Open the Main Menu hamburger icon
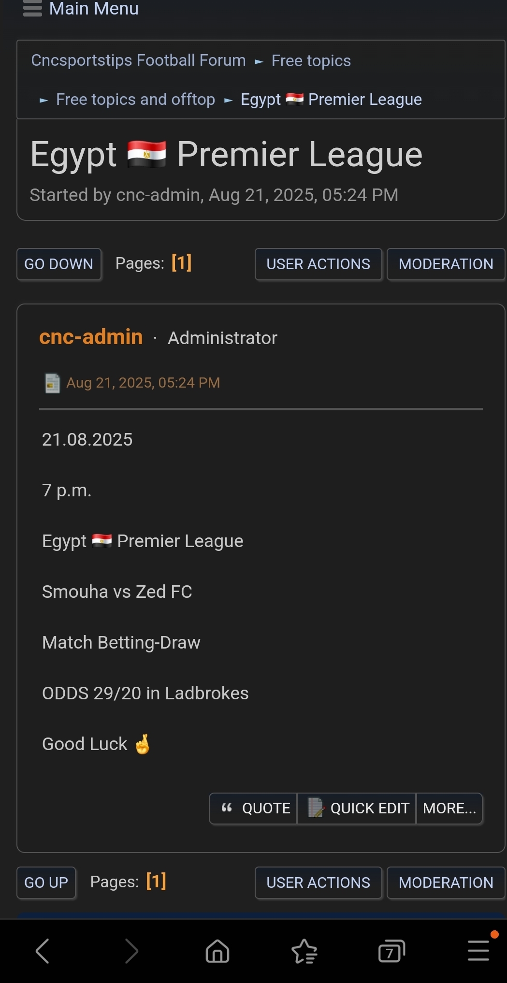507x983 pixels. click(32, 9)
